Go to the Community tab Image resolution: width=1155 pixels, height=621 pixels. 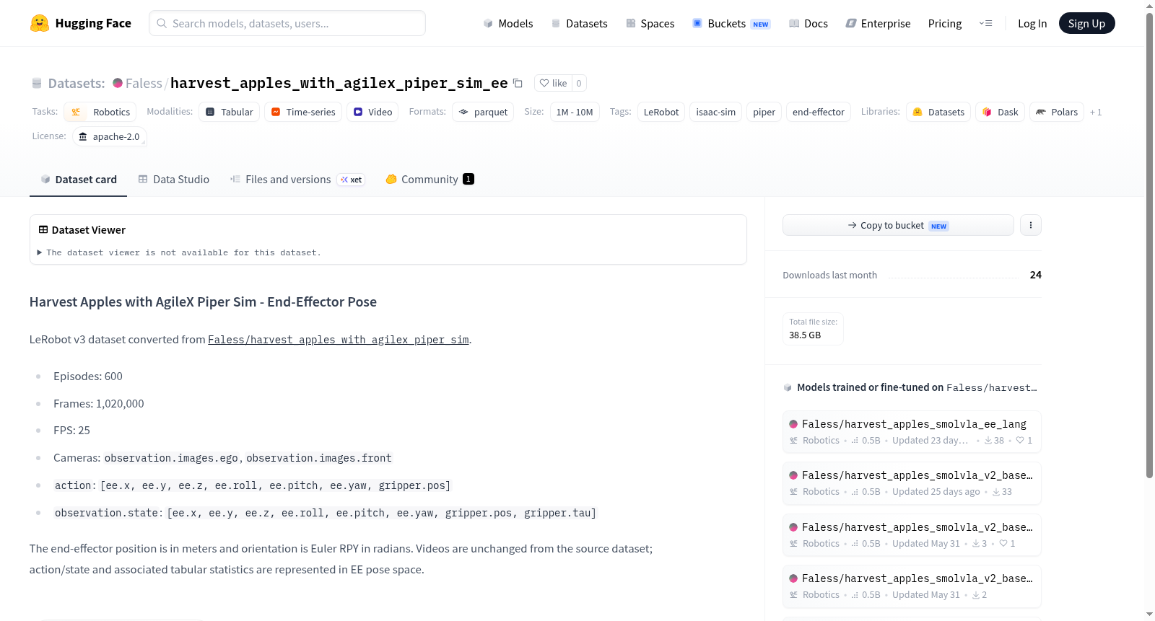click(430, 180)
